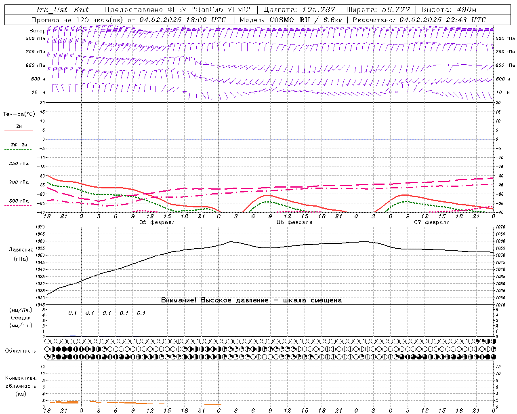Select the Давление pressure panel label
This screenshot has width=517, height=414.
(x=21, y=250)
